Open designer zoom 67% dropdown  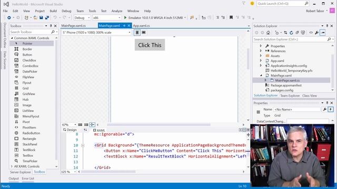[69, 124]
